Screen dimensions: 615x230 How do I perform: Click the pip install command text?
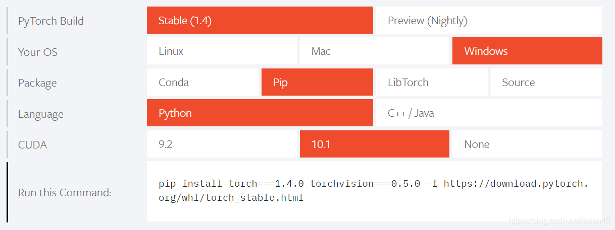373,191
